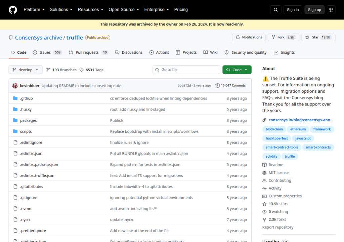
Task: Click the Tags tag icon
Action: tap(82, 70)
